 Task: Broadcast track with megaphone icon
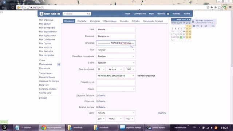pos(205,26)
